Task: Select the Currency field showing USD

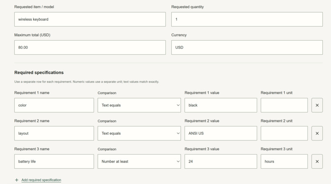Action: tap(247, 48)
